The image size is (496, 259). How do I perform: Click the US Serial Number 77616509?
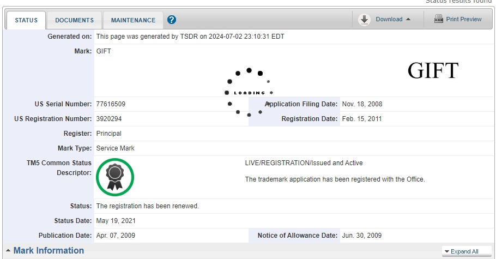tap(111, 104)
